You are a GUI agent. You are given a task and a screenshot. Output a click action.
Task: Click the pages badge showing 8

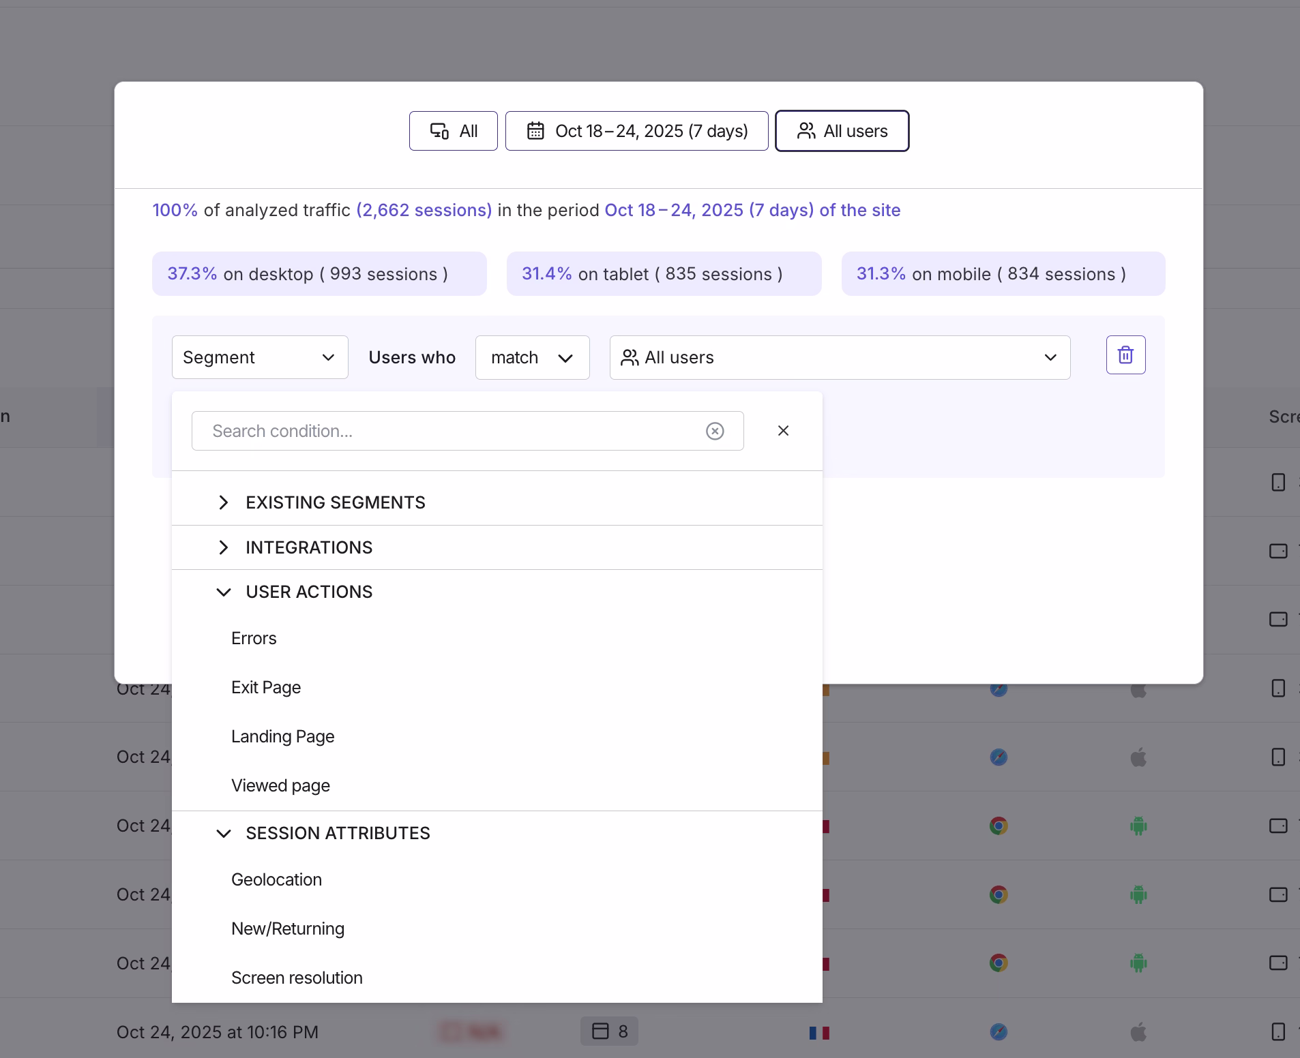609,1031
